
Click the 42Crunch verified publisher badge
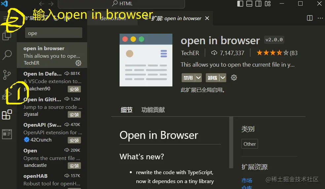click(x=26, y=140)
